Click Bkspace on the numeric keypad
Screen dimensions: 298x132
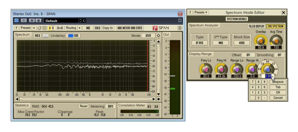click(278, 82)
